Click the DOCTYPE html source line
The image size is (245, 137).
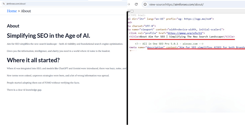[x=137, y=15]
